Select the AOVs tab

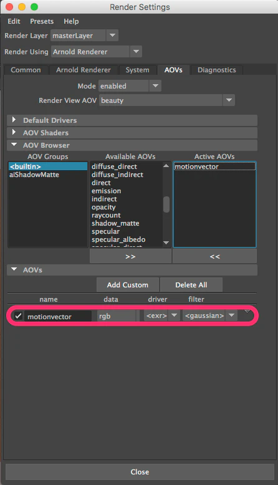pyautogui.click(x=173, y=70)
